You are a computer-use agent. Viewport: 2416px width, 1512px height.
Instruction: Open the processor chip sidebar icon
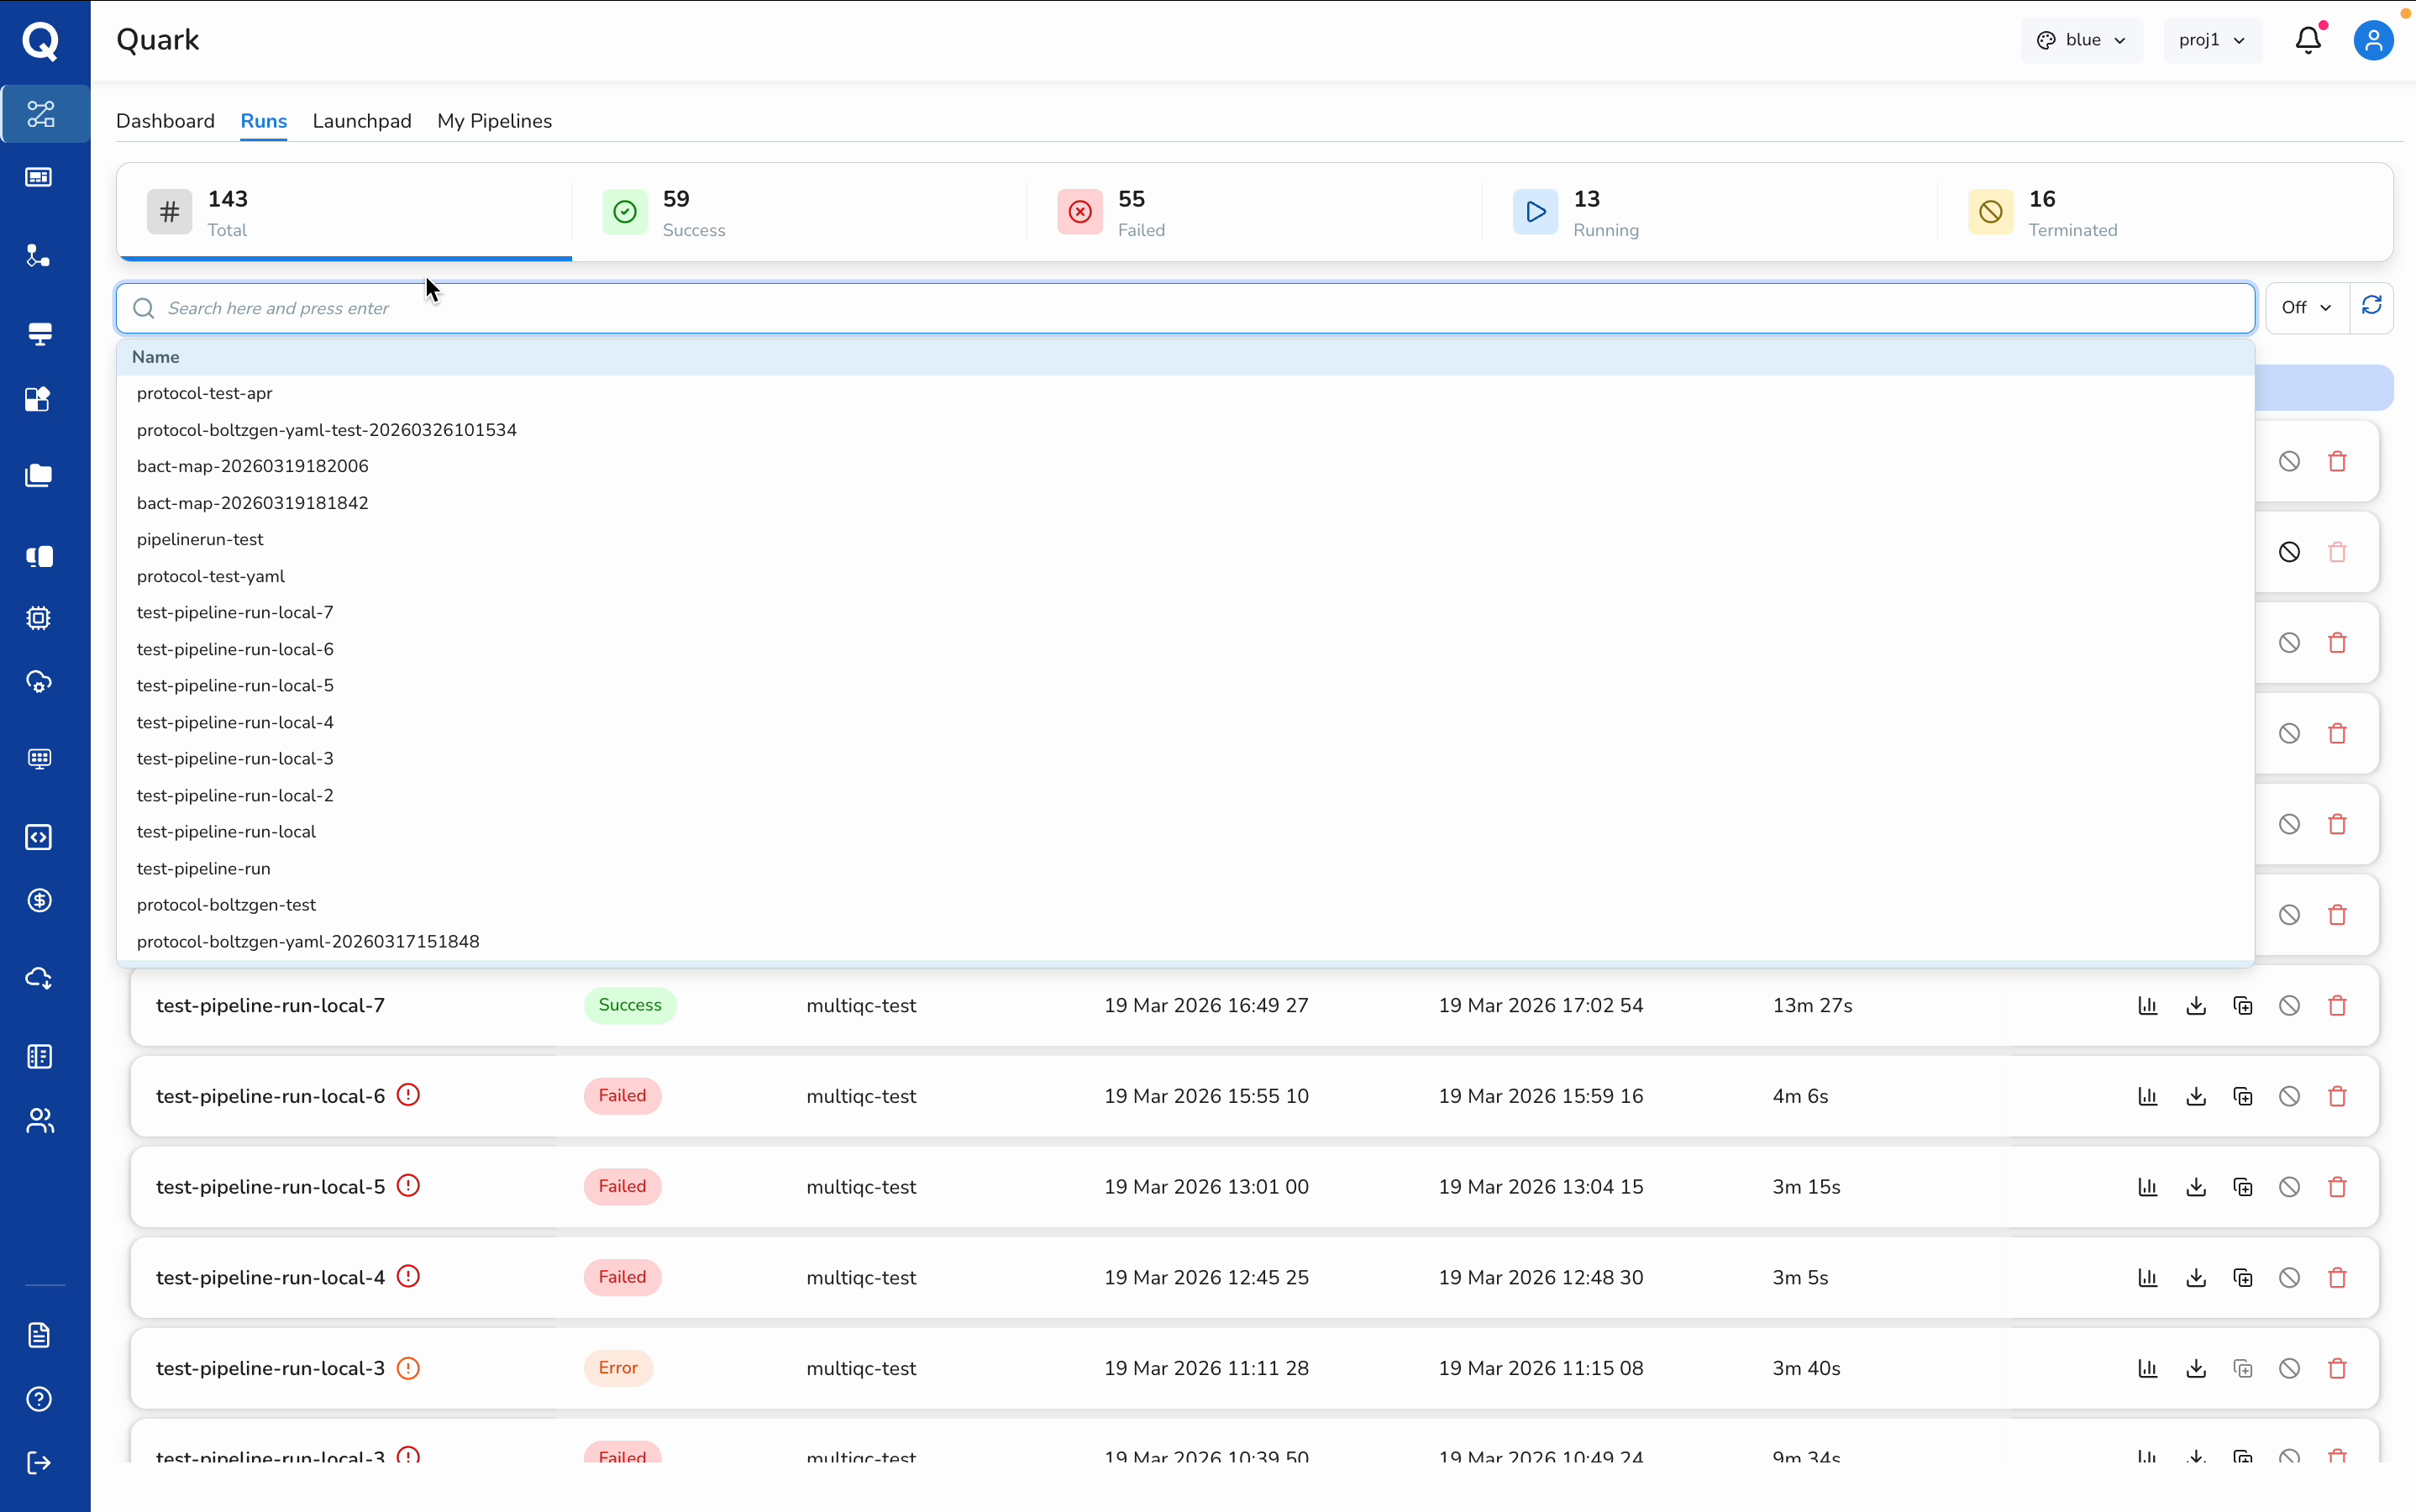point(39,618)
